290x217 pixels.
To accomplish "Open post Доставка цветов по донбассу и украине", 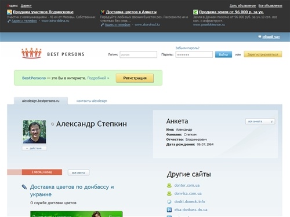I will (x=72, y=190).
